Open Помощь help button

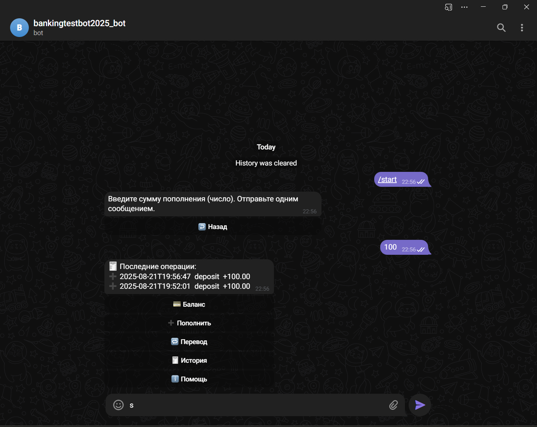point(189,379)
